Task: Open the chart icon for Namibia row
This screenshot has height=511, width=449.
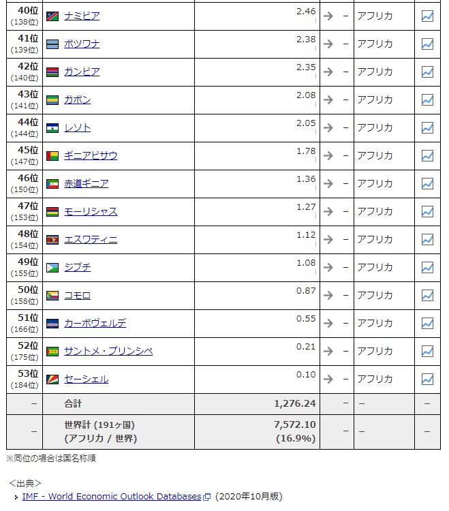Action: (427, 16)
